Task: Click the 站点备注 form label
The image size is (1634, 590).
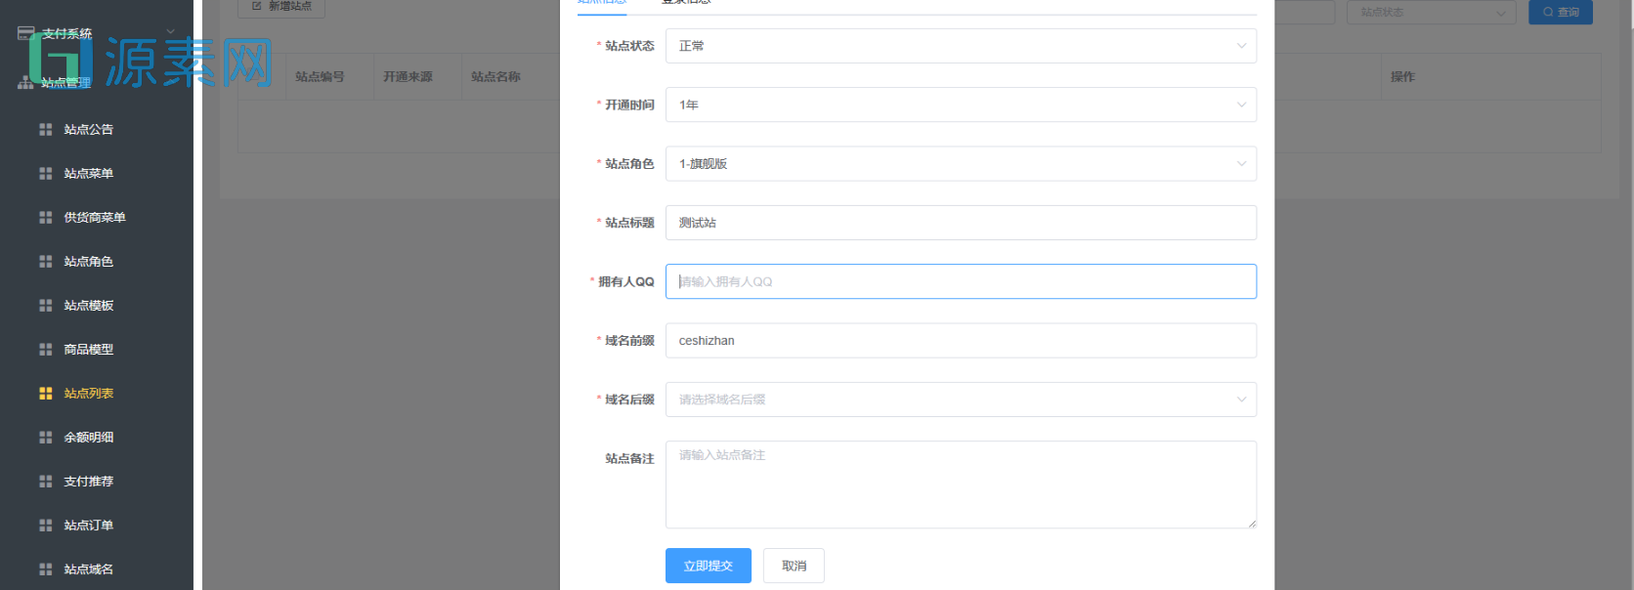Action: (629, 458)
